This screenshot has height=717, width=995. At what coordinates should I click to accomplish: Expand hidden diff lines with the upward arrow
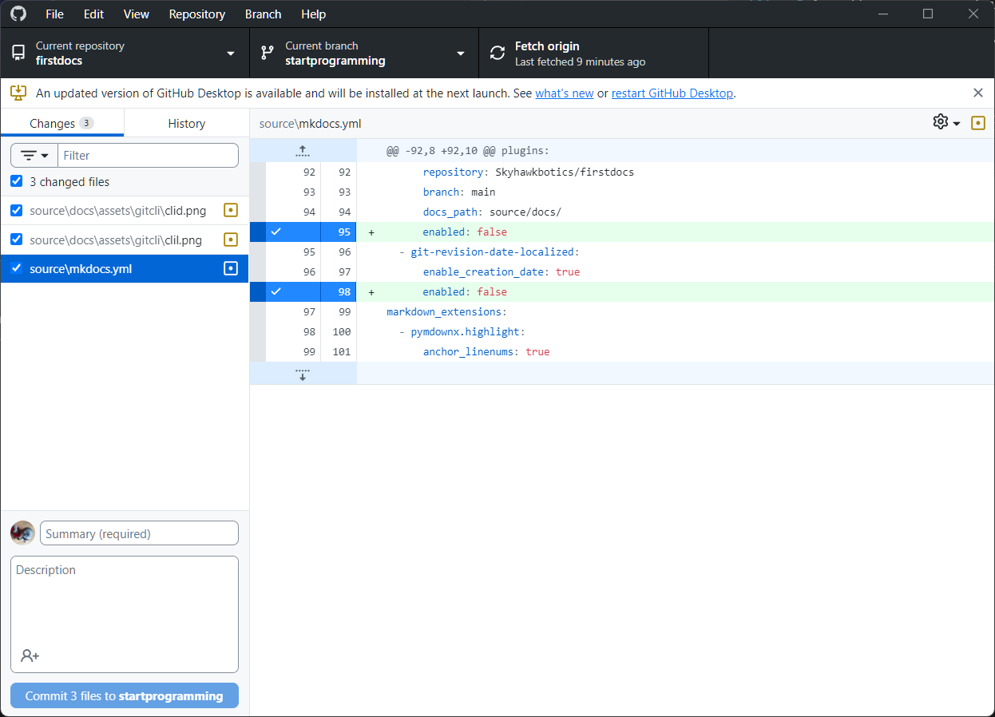(x=303, y=150)
